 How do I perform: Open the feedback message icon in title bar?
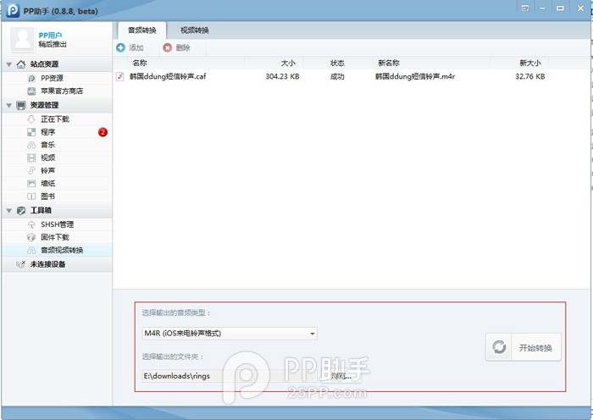coord(525,8)
